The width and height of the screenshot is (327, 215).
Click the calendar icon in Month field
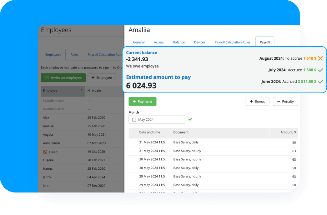(134, 119)
